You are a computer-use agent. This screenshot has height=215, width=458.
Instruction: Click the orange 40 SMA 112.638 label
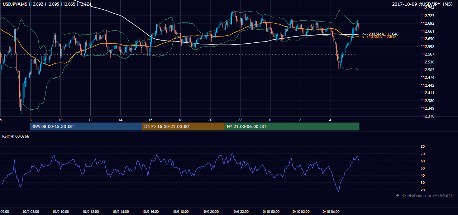[379, 37]
